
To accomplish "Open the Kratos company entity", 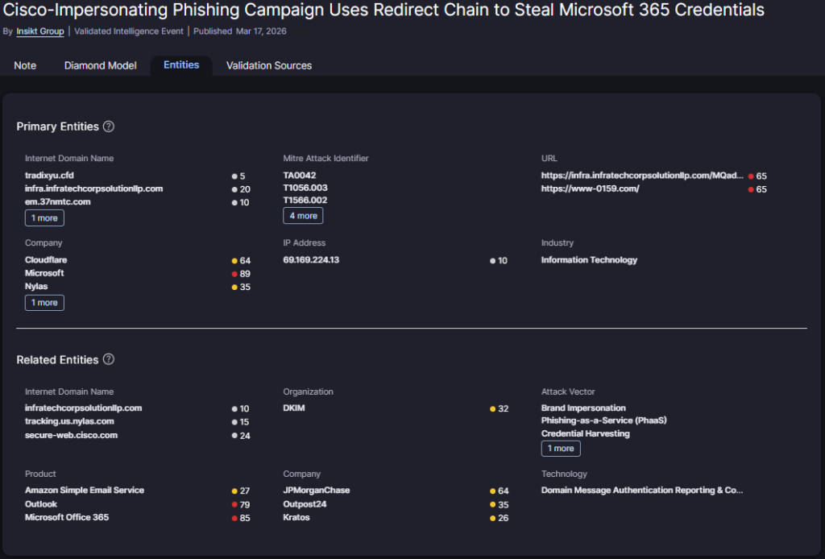I will point(296,517).
